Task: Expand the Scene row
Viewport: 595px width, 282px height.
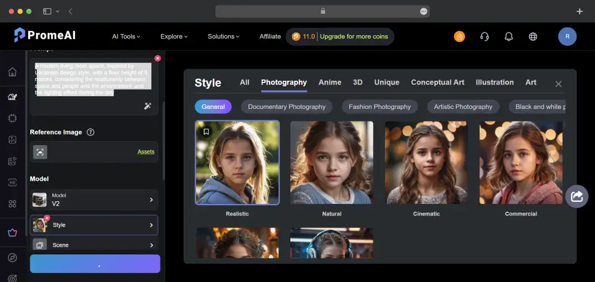Action: (x=94, y=245)
